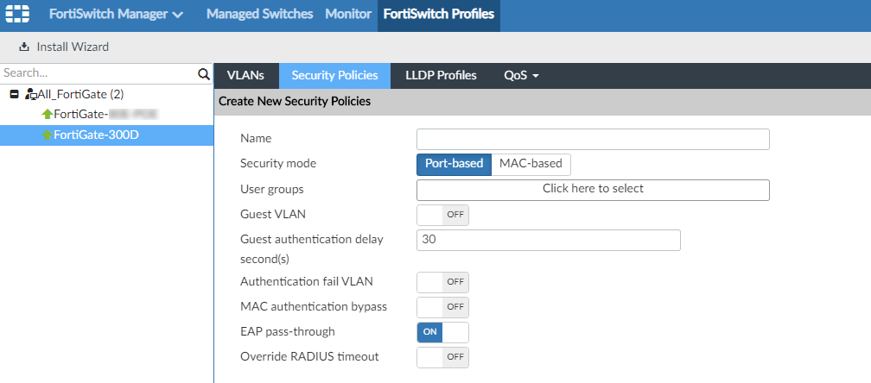The height and width of the screenshot is (383, 871).
Task: Open the FortiSwitch Manager dropdown
Action: (x=116, y=15)
